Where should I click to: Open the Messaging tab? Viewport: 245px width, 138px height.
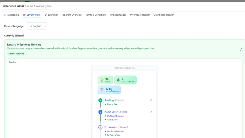[x=11, y=15]
